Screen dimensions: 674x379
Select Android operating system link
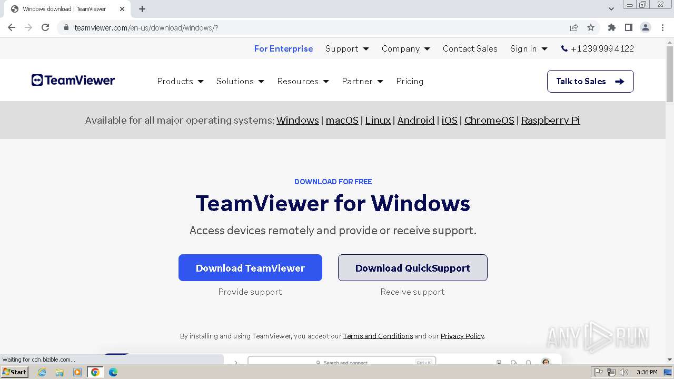(416, 120)
